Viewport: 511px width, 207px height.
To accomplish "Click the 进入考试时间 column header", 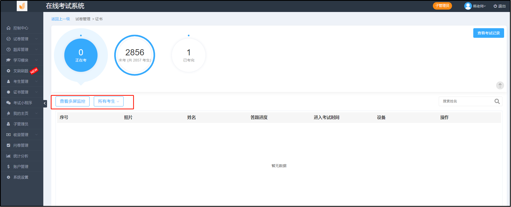I will point(327,117).
